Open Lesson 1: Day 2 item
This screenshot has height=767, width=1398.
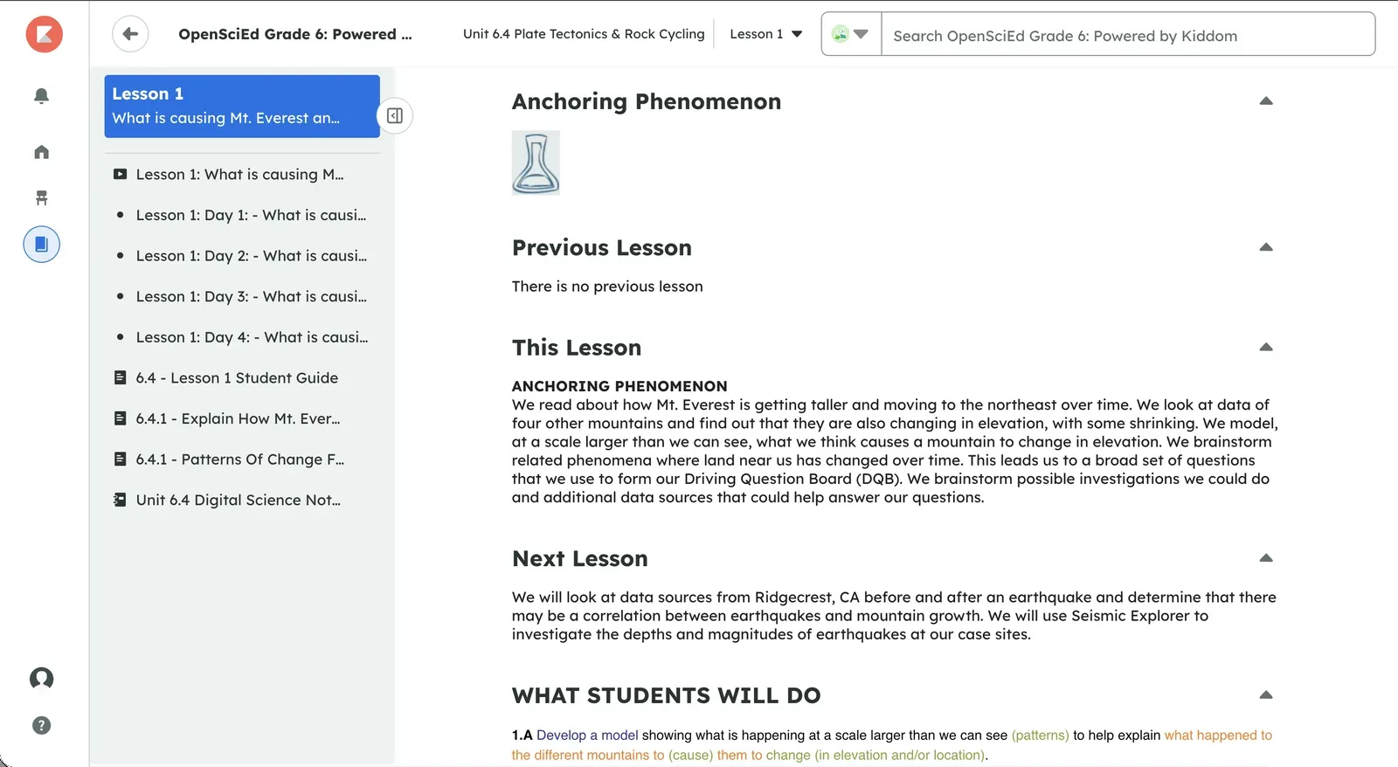point(241,256)
